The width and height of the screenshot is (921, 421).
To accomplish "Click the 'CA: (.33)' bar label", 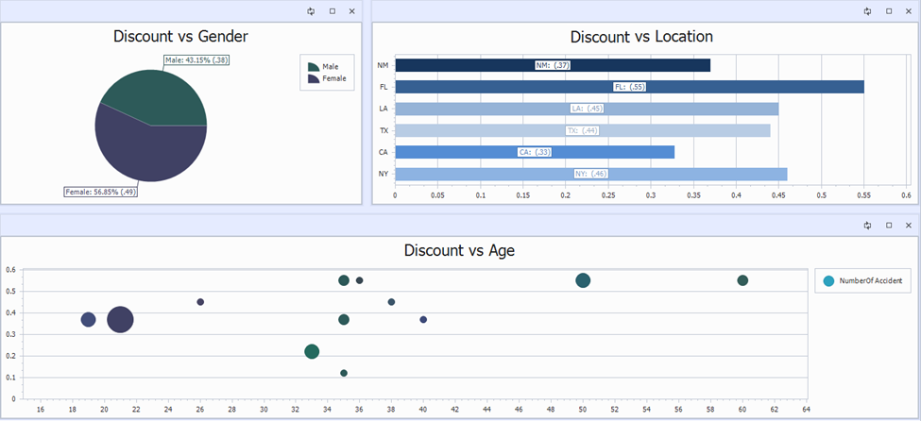I will click(x=535, y=152).
